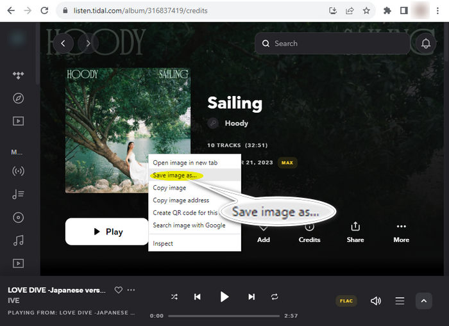Click the browser forward arrow
The image size is (449, 326).
tap(28, 11)
